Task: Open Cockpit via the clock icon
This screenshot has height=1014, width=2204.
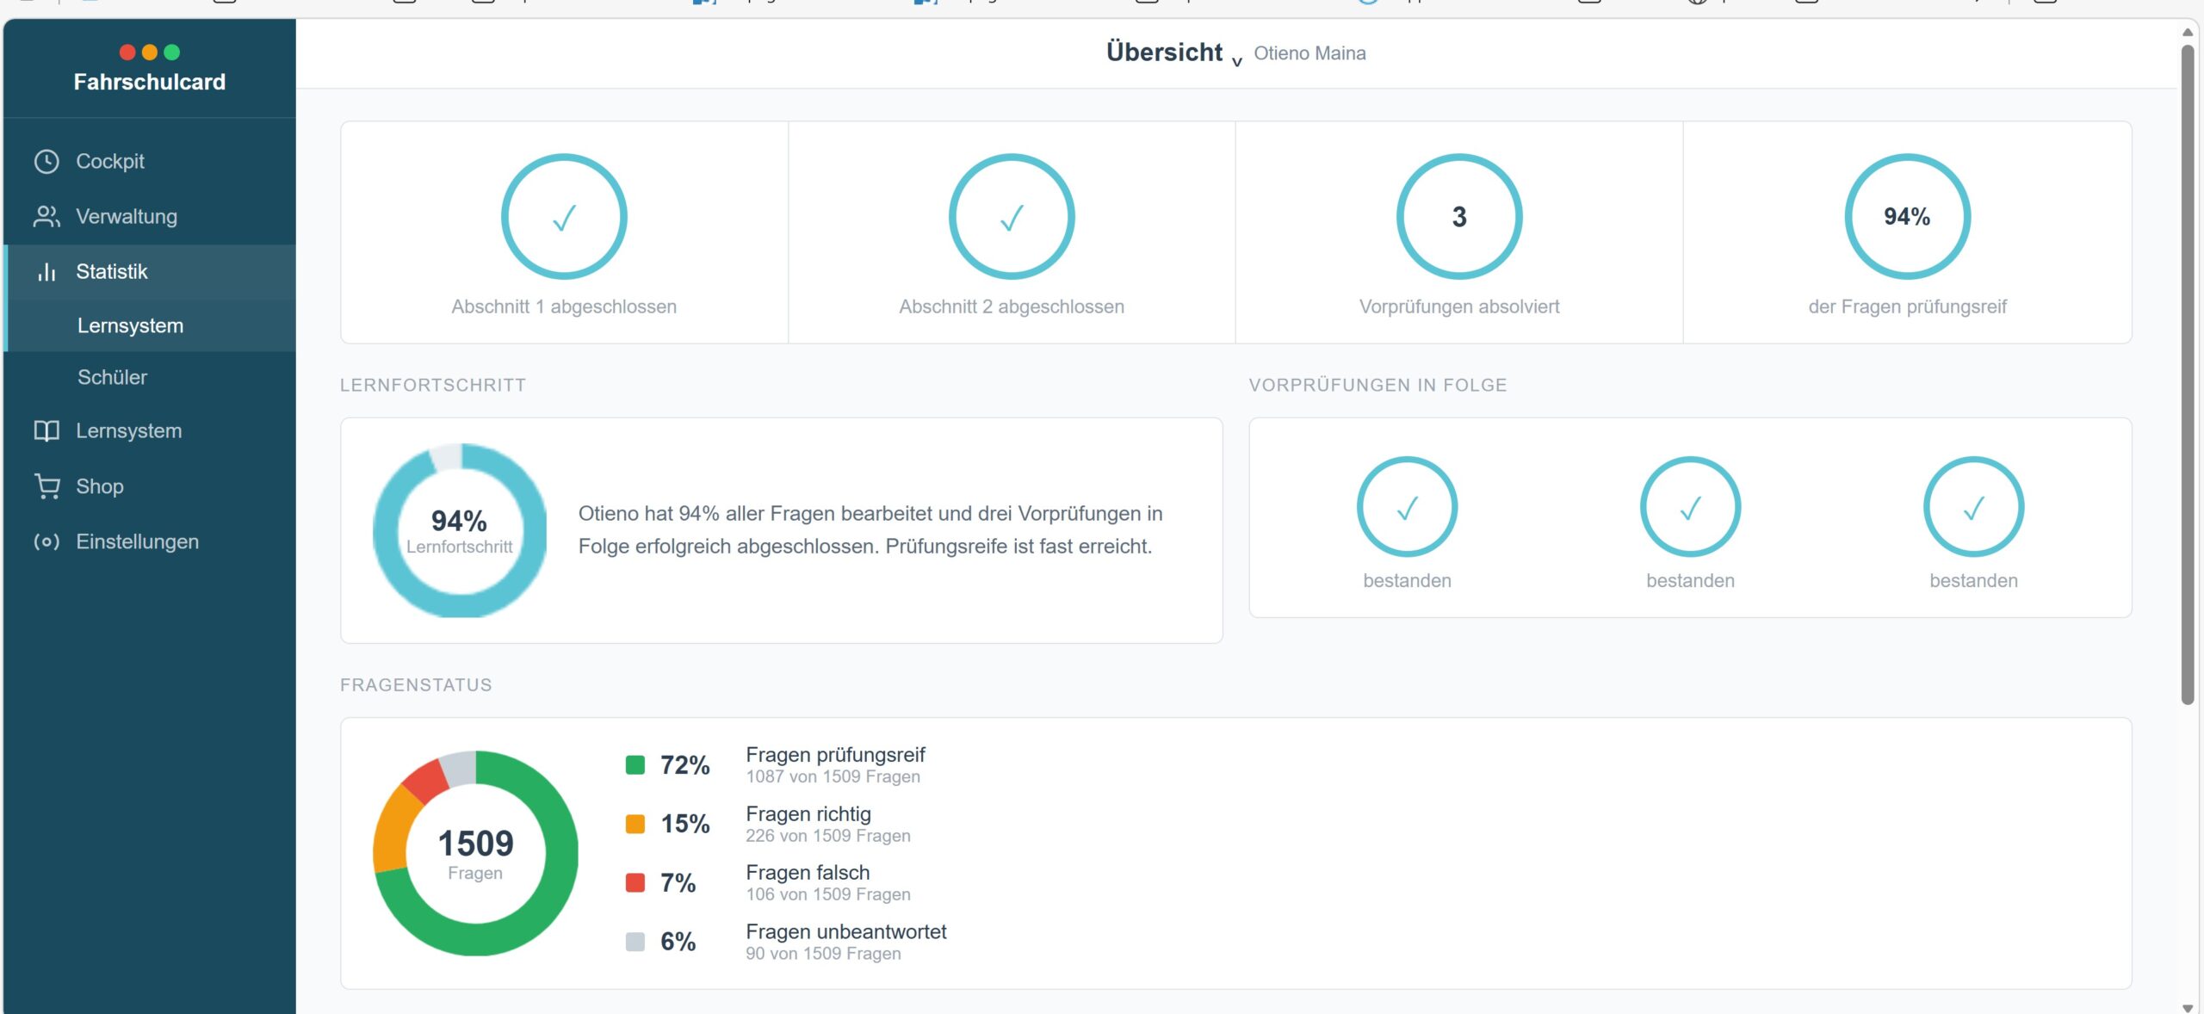Action: click(x=46, y=162)
